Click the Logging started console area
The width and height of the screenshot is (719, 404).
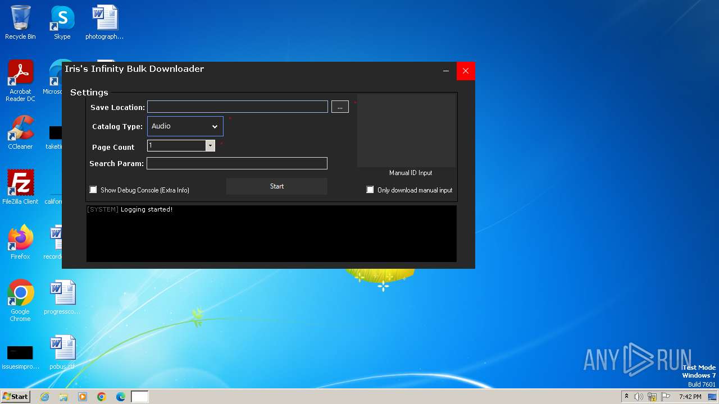pos(271,233)
